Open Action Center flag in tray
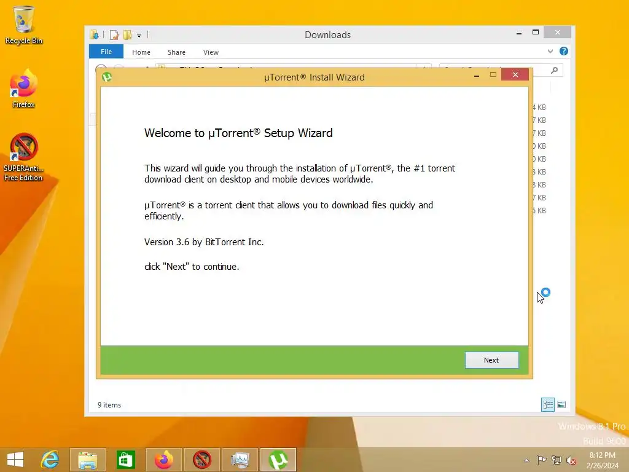This screenshot has width=629, height=472. (x=542, y=460)
